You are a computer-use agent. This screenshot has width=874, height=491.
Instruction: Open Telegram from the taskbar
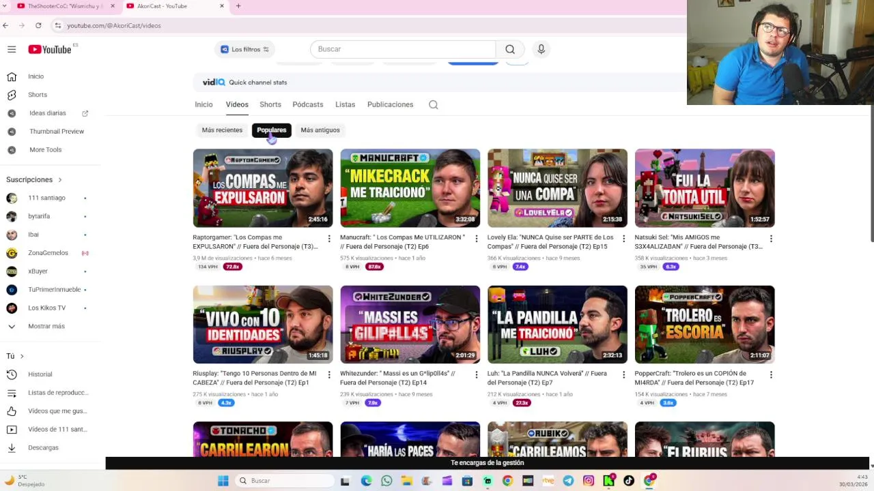coord(568,481)
